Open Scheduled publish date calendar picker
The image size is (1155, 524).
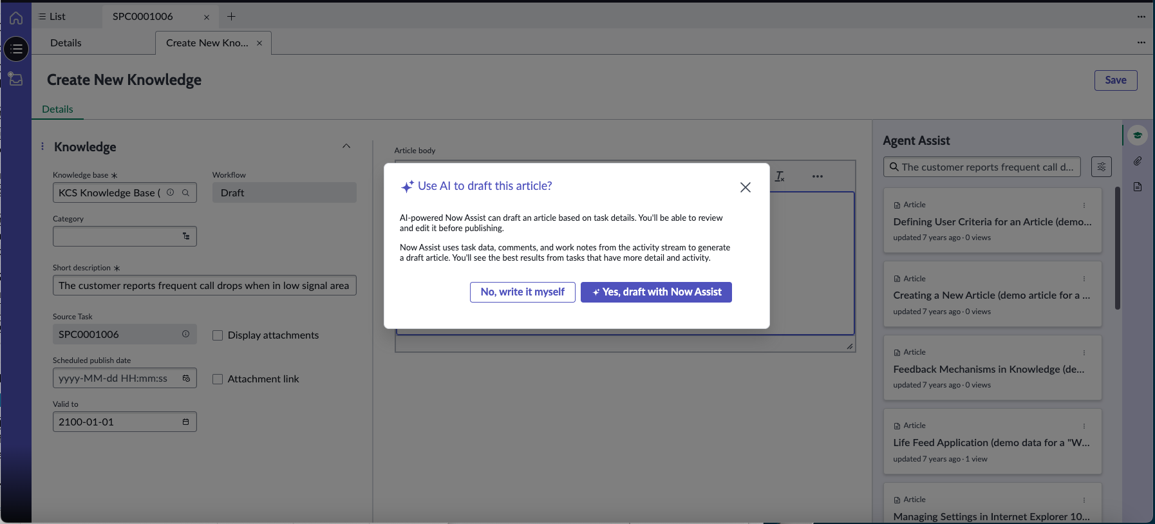(186, 378)
